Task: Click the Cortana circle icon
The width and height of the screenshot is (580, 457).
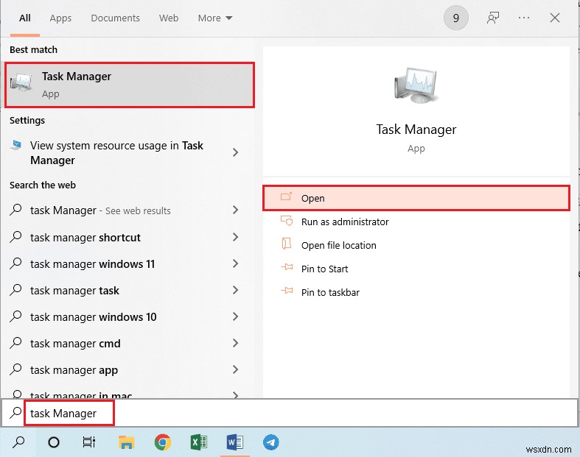Action: click(x=54, y=442)
